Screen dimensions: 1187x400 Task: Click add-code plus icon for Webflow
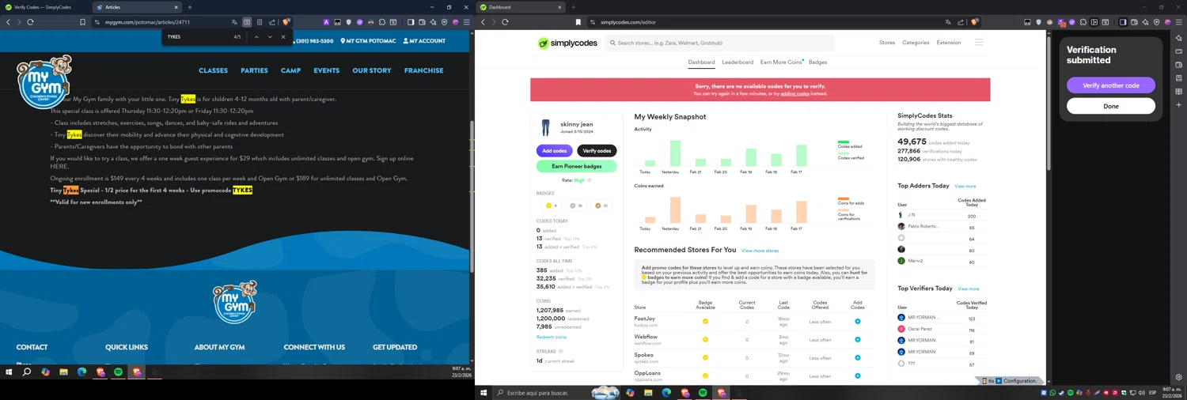point(858,340)
